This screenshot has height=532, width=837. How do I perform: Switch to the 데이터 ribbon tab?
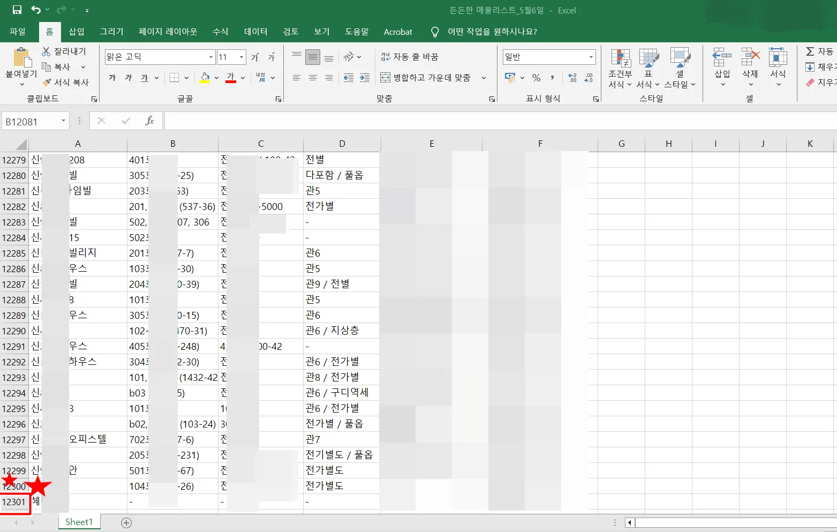255,32
